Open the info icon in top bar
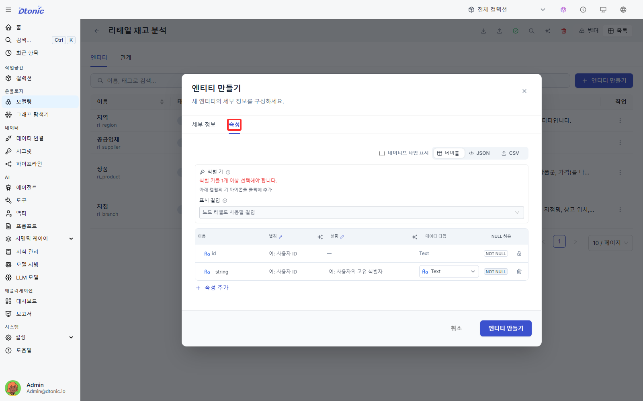 click(x=583, y=10)
